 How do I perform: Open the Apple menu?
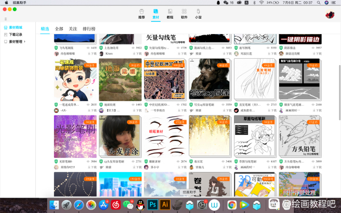point(6,2)
